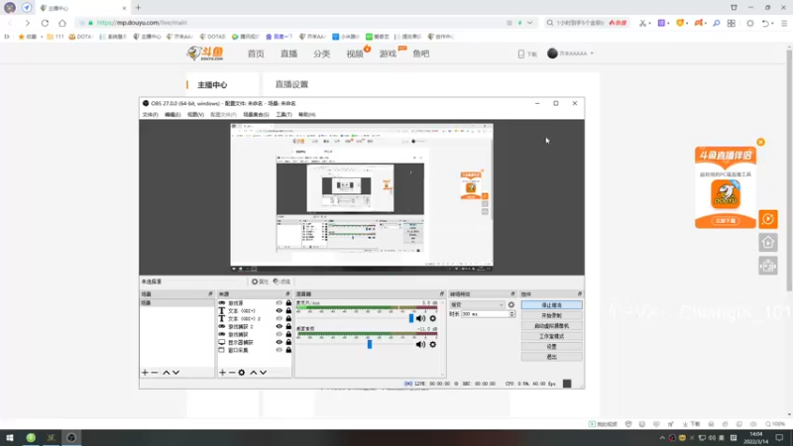
Task: Click the 立即下载 button on Douyu ad
Action: coord(726,221)
